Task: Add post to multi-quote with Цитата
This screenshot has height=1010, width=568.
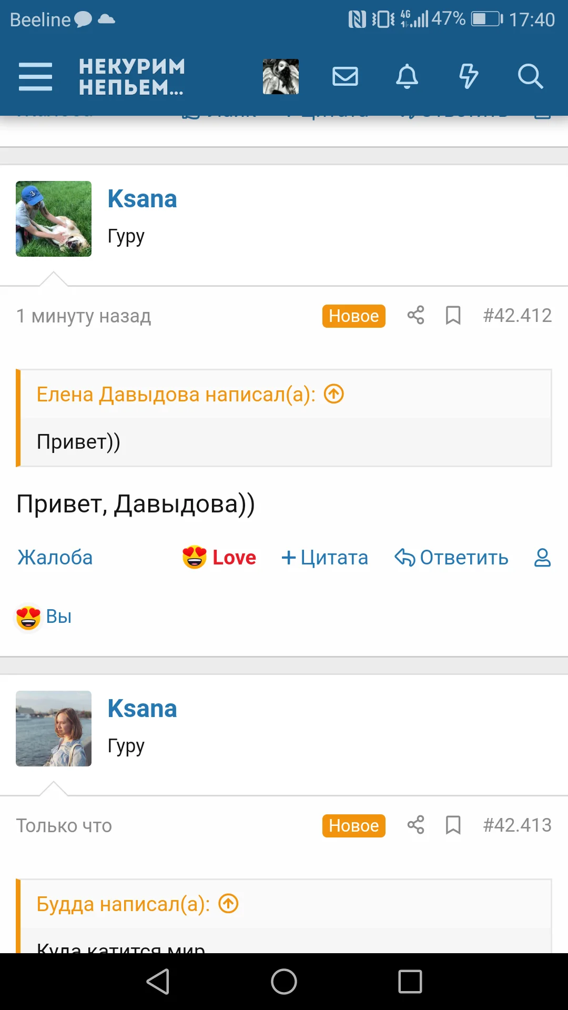Action: tap(325, 558)
